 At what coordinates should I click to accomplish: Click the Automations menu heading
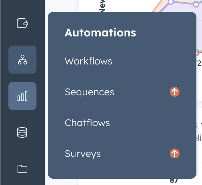click(100, 33)
